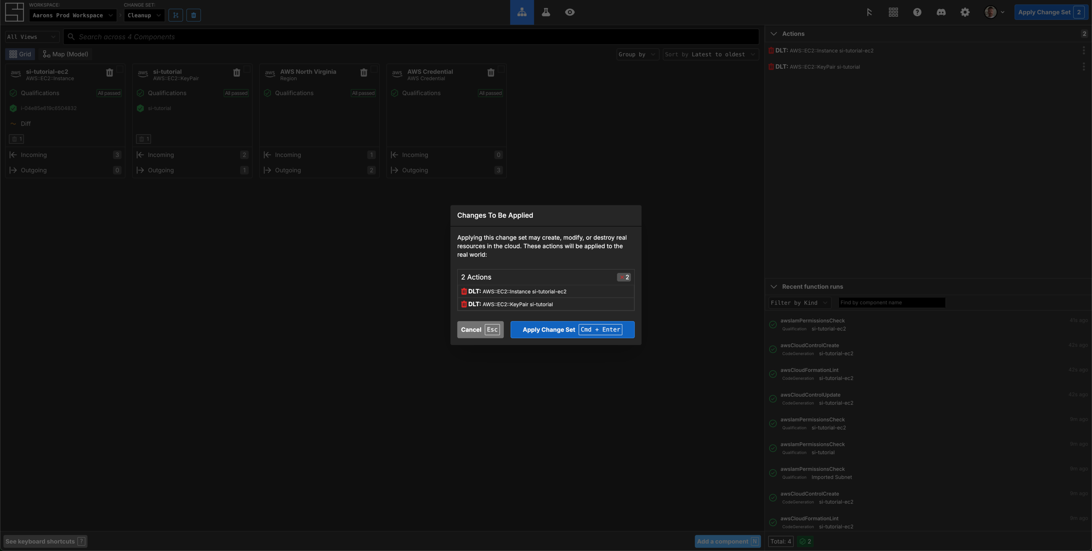1092x551 pixels.
Task: Open the Qualifications row on AWS North Virginia card
Action: tap(319, 93)
